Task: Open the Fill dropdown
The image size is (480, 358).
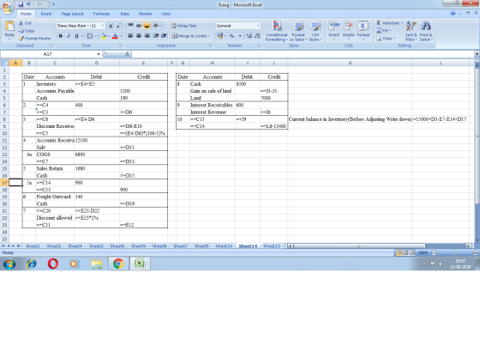Action: point(390,31)
